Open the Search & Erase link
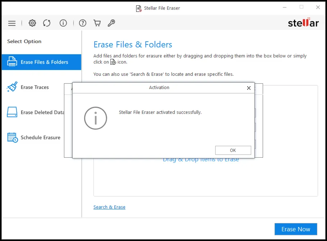Viewport: 327px width, 241px height. 109,207
